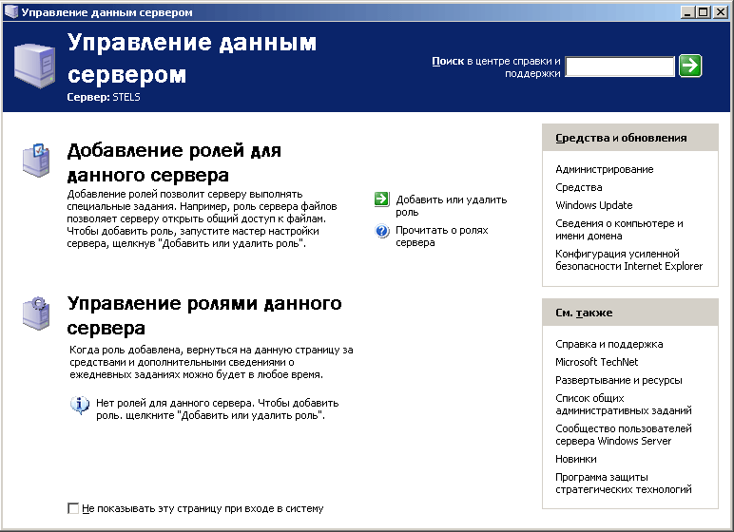
Task: Open the 'Новинки' link
Action: pyautogui.click(x=576, y=459)
